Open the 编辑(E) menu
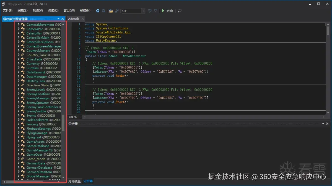Viewport: 332px width, 186px height. 22,10
